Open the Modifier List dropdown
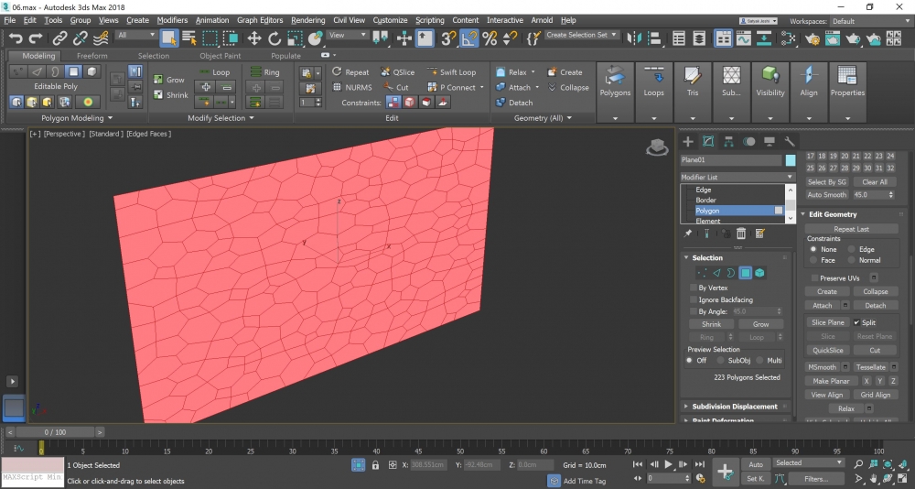 737,177
